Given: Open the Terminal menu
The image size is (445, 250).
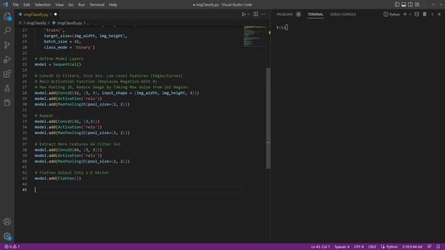Looking at the screenshot, I should [97, 5].
